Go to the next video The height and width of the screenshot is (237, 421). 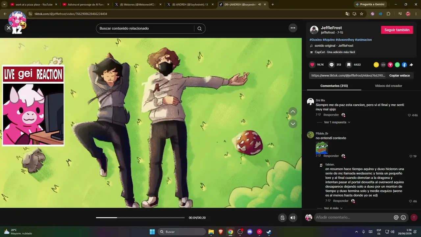click(293, 124)
